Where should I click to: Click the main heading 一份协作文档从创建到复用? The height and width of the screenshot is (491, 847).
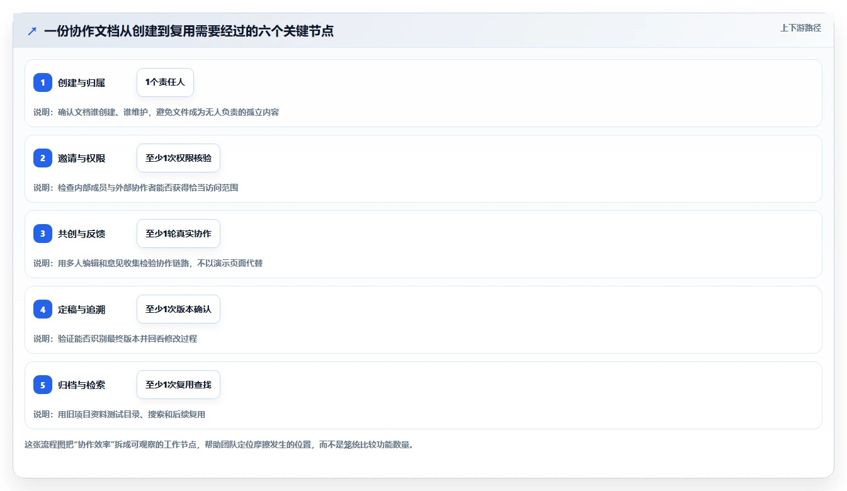pyautogui.click(x=189, y=31)
